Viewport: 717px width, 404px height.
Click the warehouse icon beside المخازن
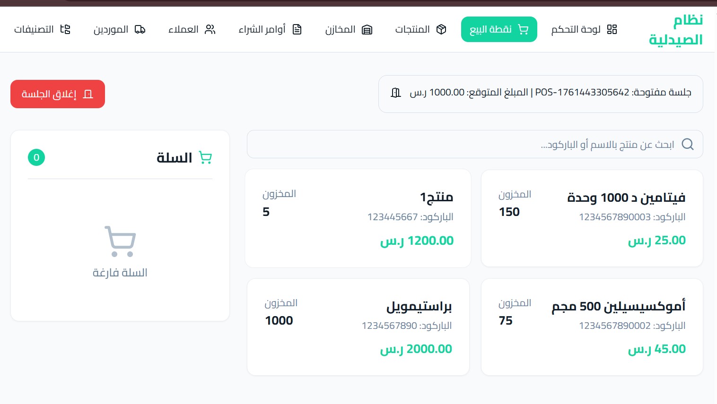pyautogui.click(x=367, y=29)
